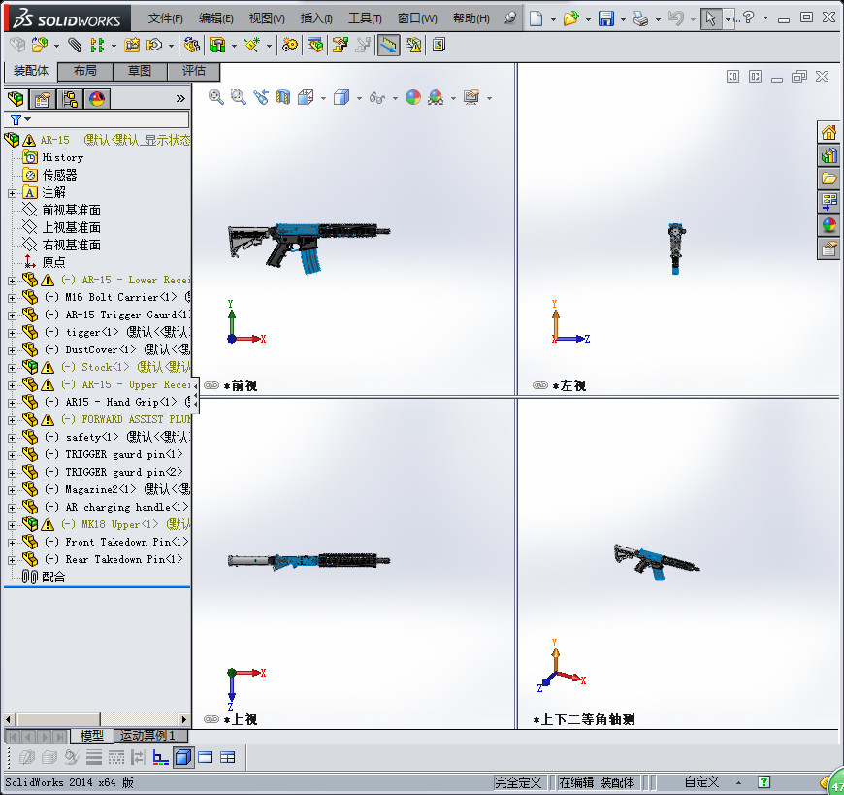844x795 pixels.
Task: Switch to PropertyManager panel tab
Action: [x=42, y=99]
